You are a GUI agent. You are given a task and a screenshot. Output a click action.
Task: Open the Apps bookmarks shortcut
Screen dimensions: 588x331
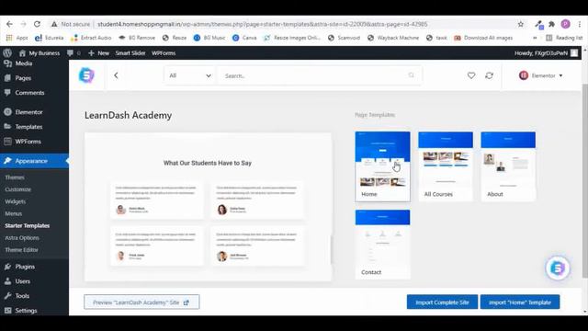point(17,38)
